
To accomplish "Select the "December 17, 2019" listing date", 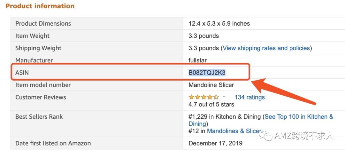I will (x=215, y=143).
